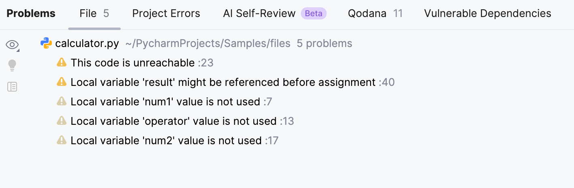Click warning icon beside 'result' referenced problem

click(62, 82)
